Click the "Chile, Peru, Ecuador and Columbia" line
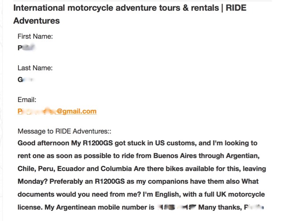281x221 pixels. pos(142,168)
